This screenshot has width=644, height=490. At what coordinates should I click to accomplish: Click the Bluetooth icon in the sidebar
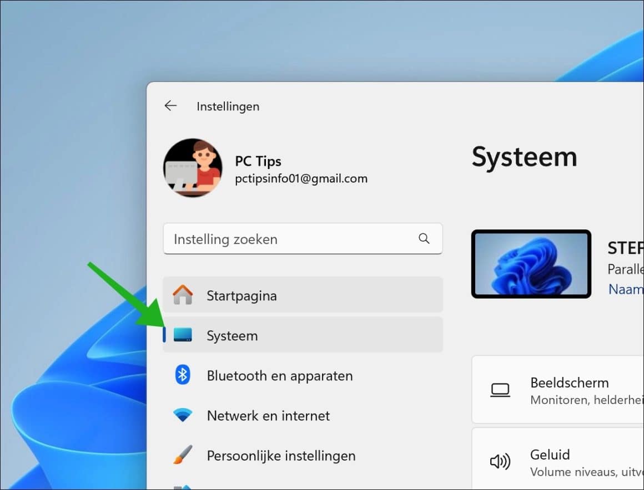tap(184, 375)
